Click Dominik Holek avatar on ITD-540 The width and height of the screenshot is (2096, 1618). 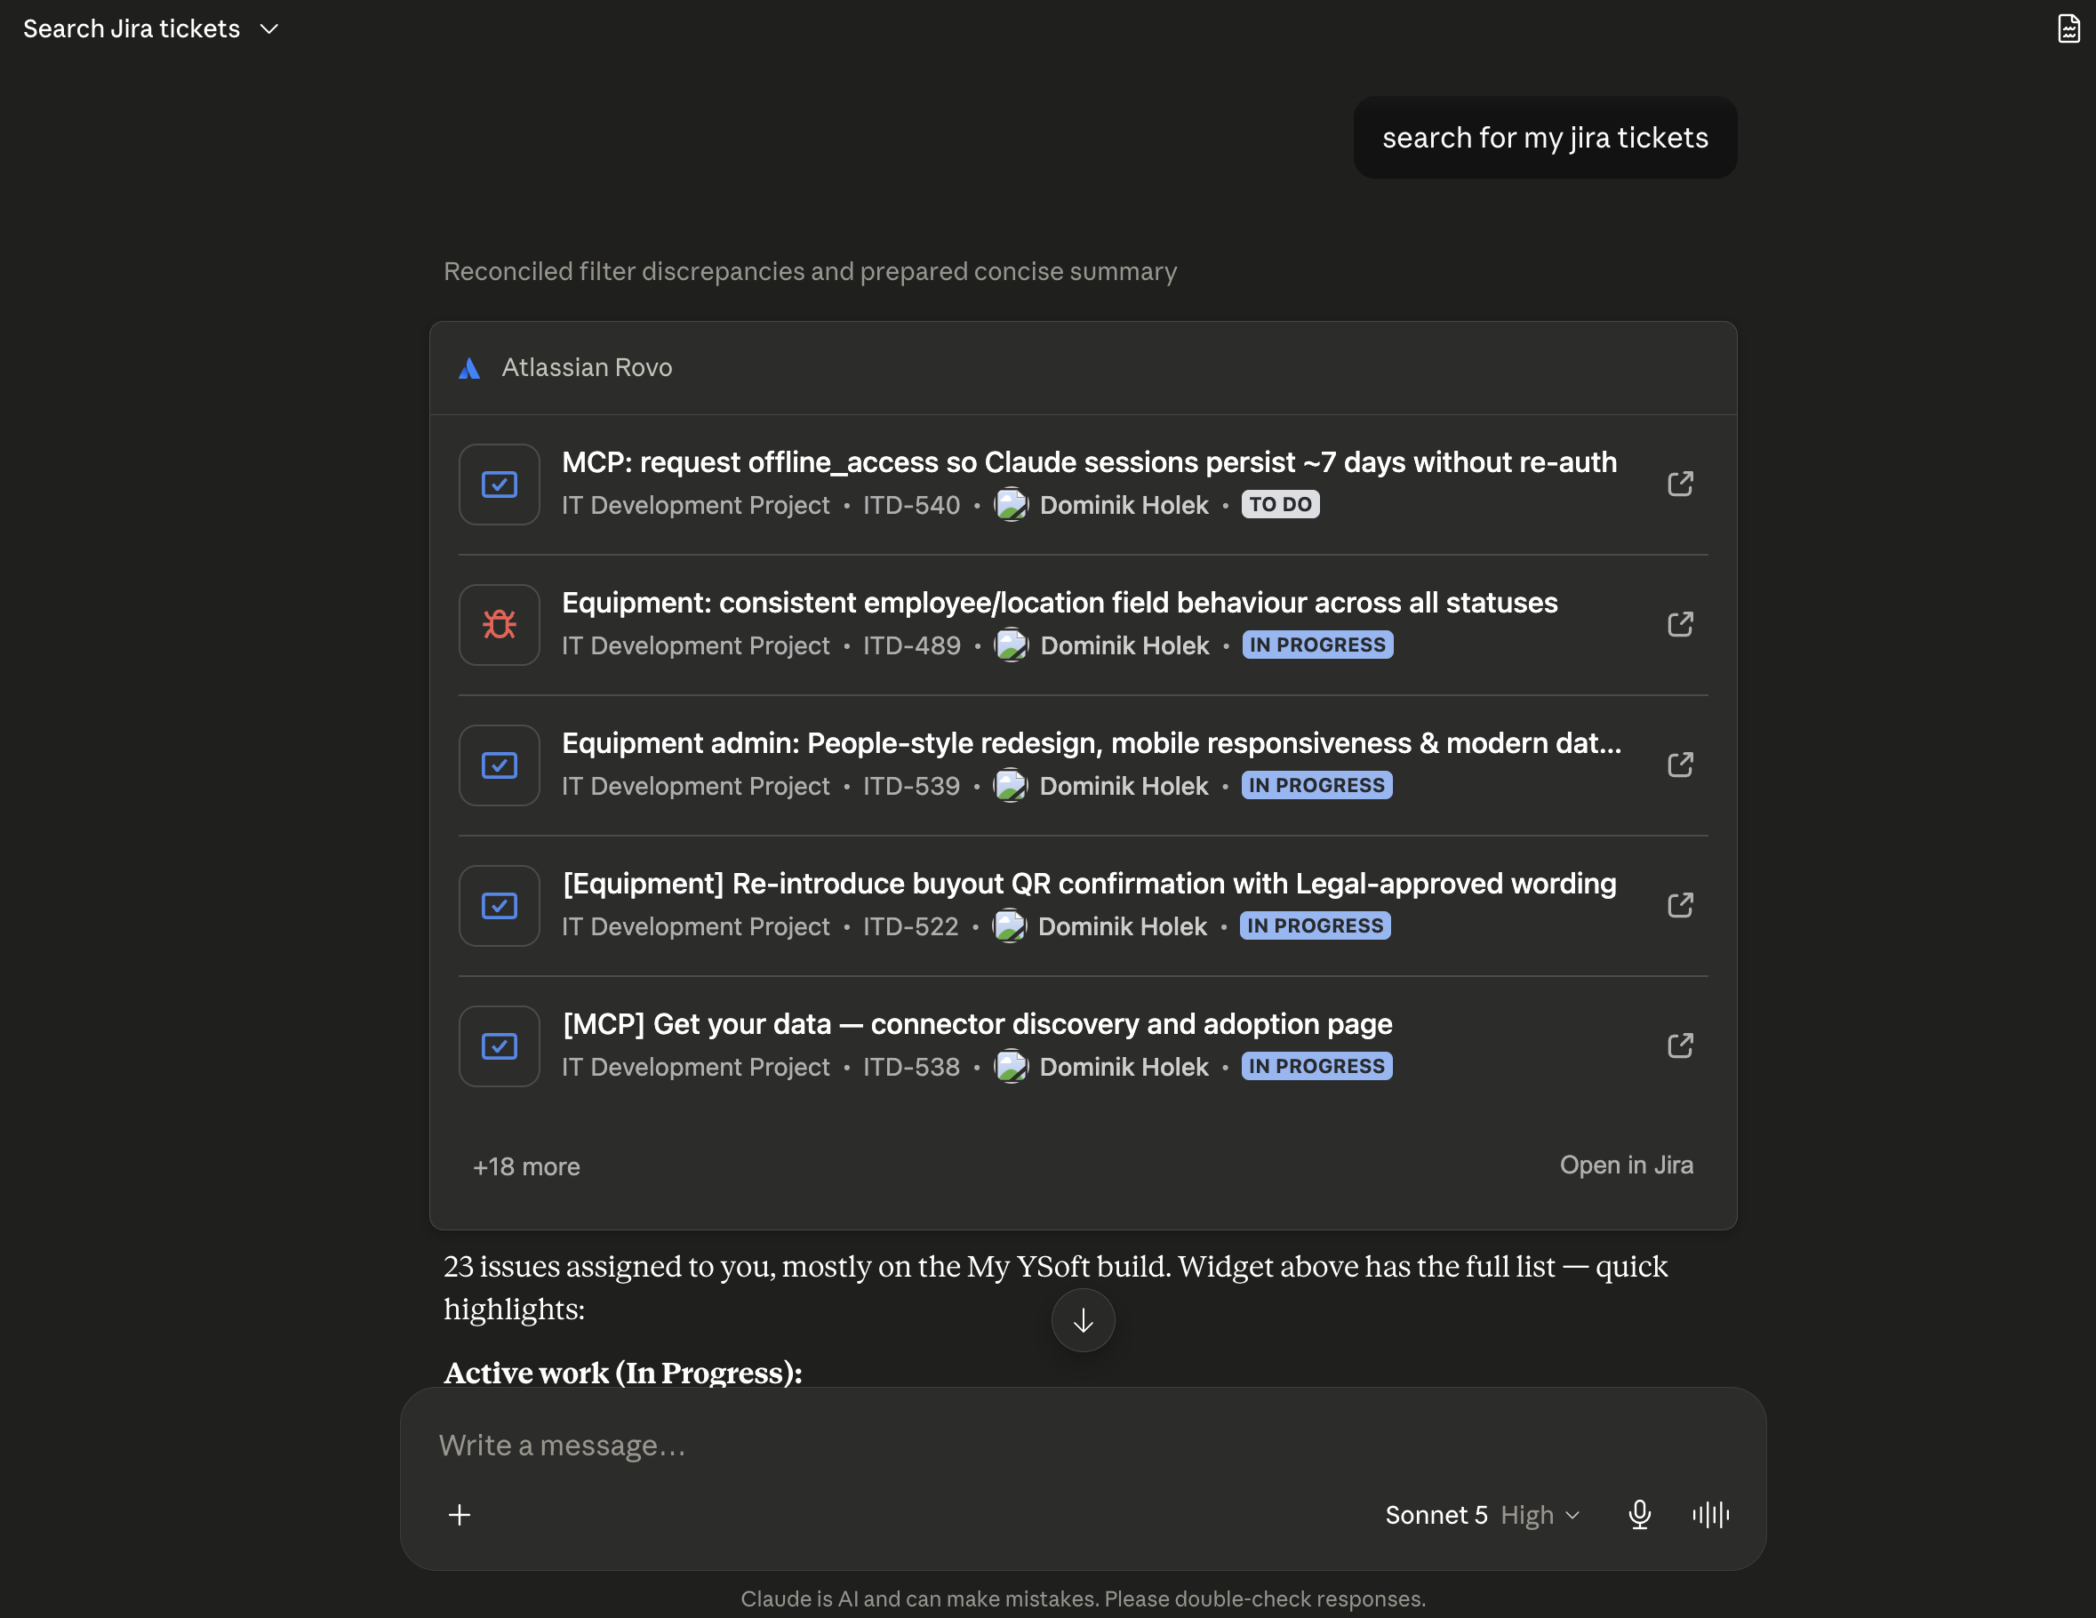[x=1011, y=505]
